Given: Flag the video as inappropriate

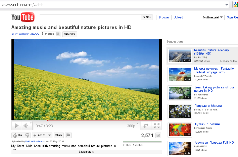Looking at the screenshot, I should (68, 135).
